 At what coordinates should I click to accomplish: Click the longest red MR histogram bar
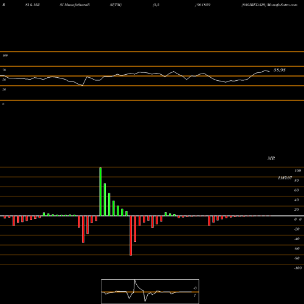coord(131,236)
